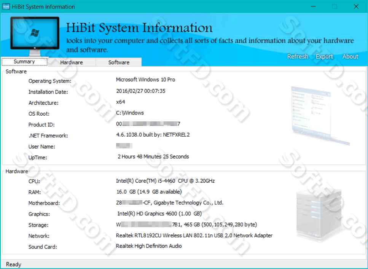Click the 'Network:' label
Screen dimensions: 368x269
pyautogui.click(x=39, y=236)
